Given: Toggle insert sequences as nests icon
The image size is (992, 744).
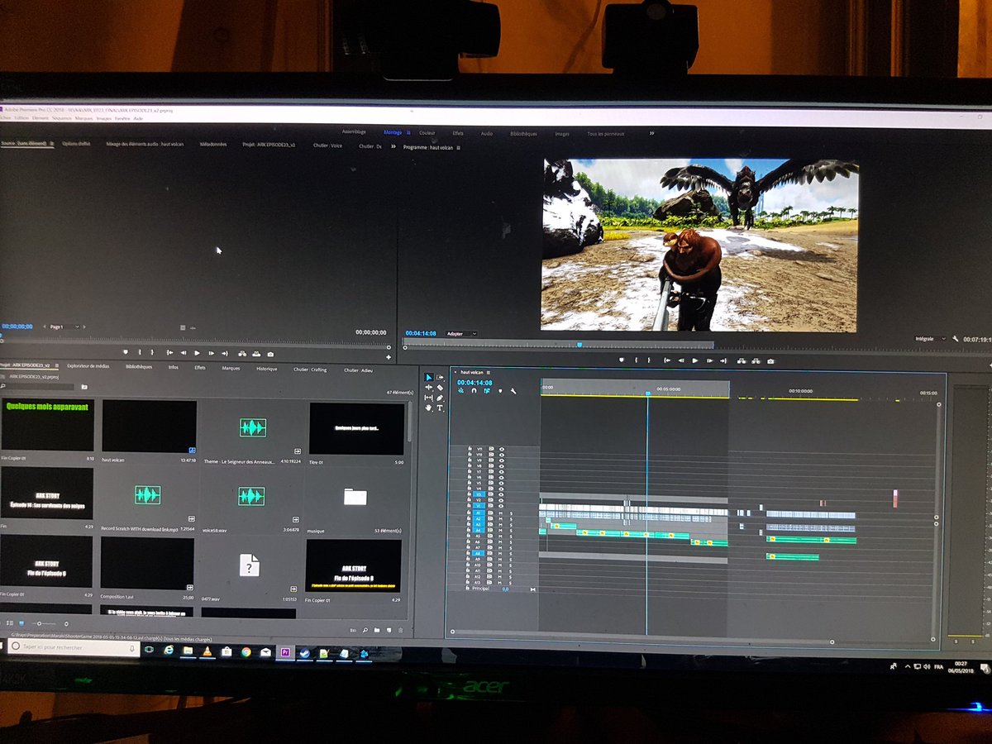Looking at the screenshot, I should click(x=460, y=391).
